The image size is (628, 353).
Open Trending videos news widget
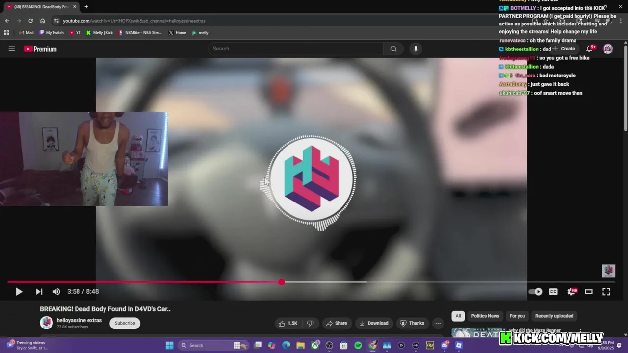26,345
